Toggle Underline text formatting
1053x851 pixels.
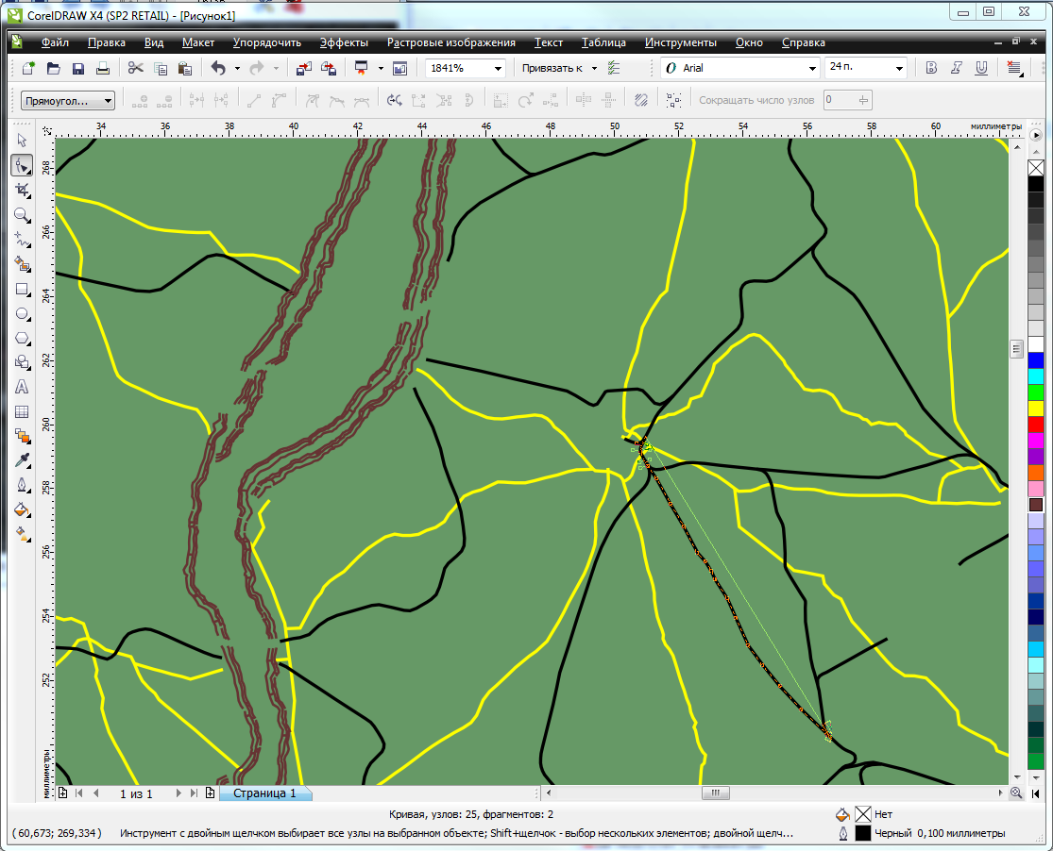[981, 68]
